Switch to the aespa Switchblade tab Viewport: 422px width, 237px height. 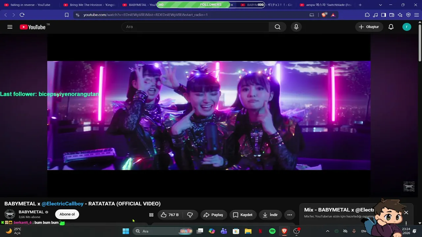(x=326, y=5)
